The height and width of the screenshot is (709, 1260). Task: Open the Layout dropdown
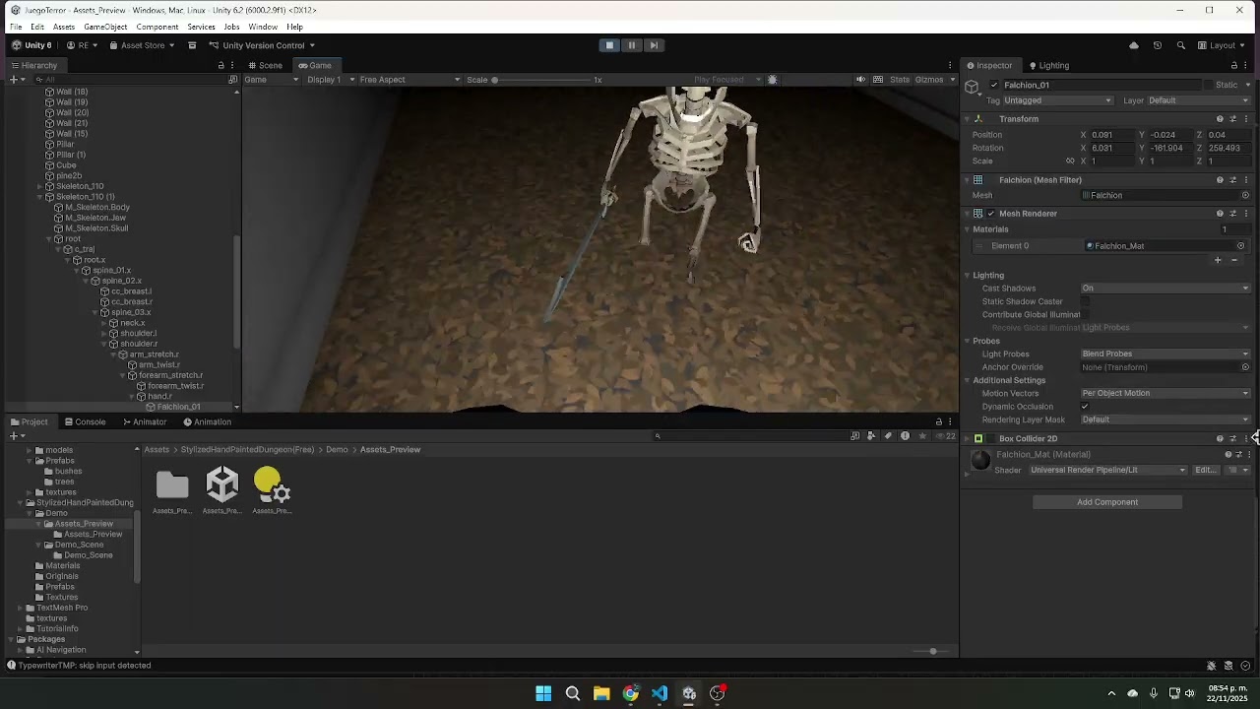point(1222,45)
